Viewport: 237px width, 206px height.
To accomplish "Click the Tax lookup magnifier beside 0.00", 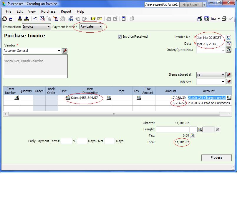I will tap(192, 136).
